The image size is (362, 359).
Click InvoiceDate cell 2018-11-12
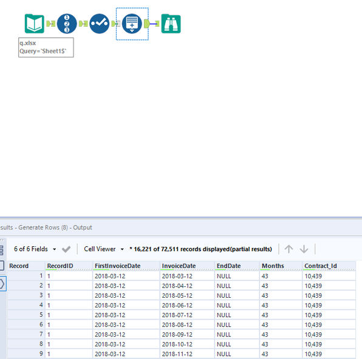(x=187, y=354)
